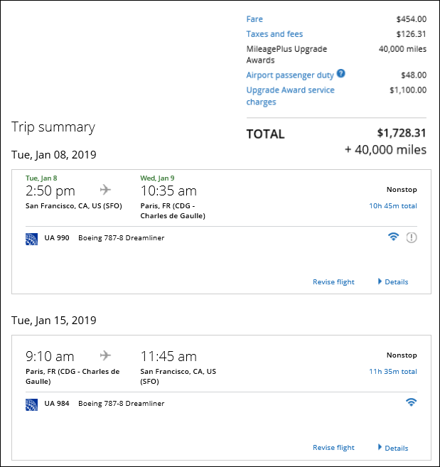Revise the Paris to San Francisco flight

pyautogui.click(x=333, y=447)
